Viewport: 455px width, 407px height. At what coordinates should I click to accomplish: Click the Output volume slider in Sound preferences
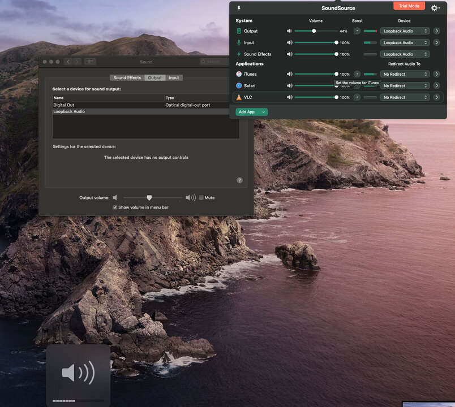[153, 198]
